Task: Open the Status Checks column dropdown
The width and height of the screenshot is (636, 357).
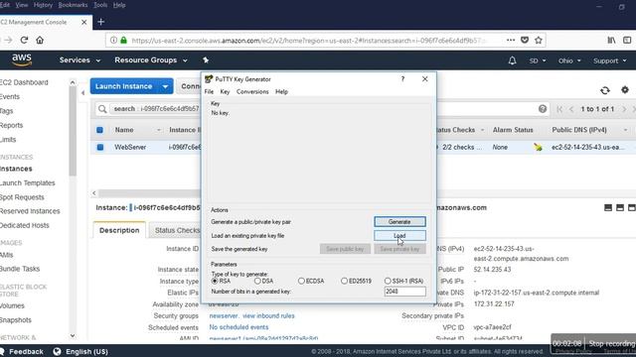Action: (x=482, y=130)
